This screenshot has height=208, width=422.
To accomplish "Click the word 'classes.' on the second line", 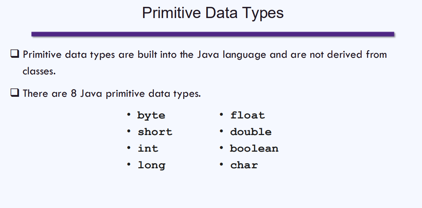I will coord(39,71).
